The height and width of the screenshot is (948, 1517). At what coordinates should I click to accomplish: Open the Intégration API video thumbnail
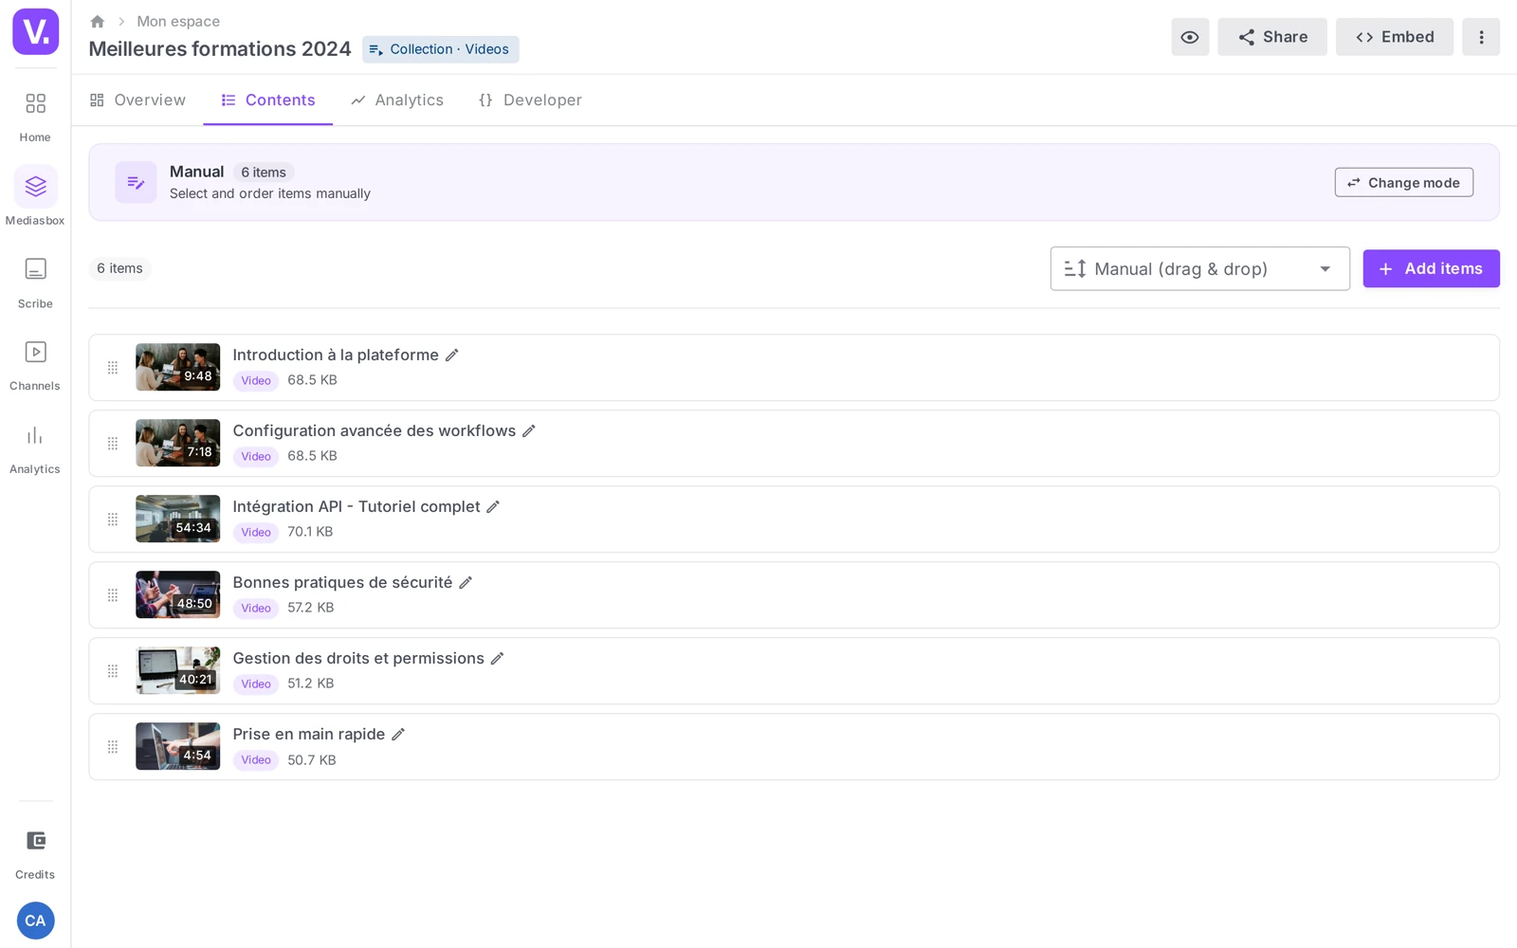point(177,519)
